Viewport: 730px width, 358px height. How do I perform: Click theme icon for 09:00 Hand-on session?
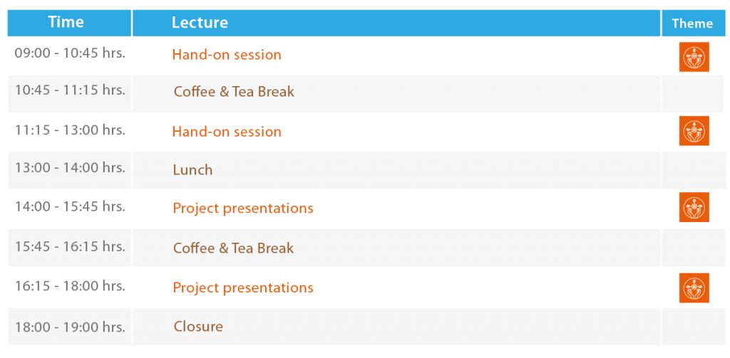(x=694, y=57)
